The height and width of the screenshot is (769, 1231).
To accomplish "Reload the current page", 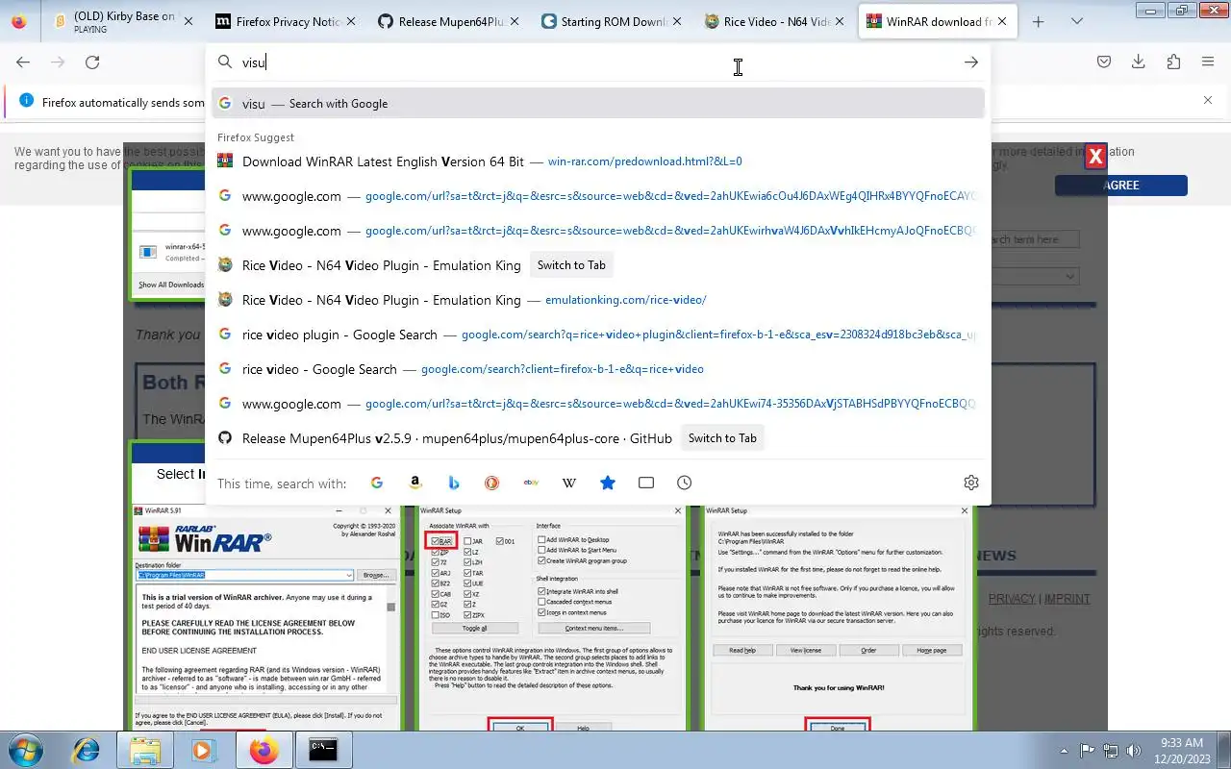I will pyautogui.click(x=92, y=62).
